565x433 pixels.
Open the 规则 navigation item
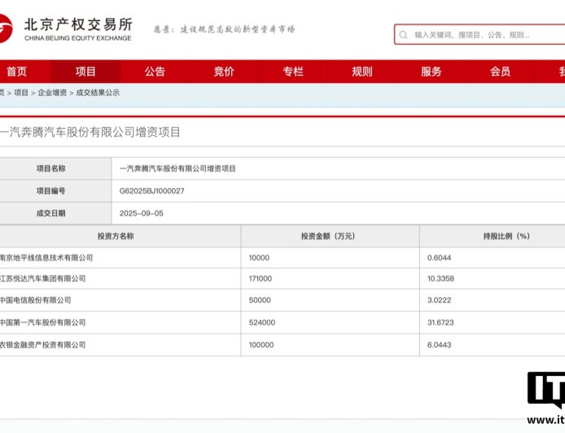tap(362, 72)
